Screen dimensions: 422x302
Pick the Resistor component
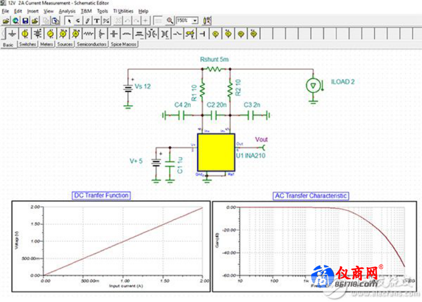88,34
